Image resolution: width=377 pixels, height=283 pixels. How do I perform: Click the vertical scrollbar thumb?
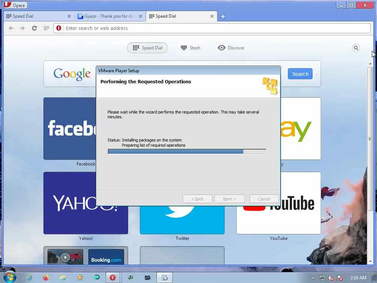370,139
